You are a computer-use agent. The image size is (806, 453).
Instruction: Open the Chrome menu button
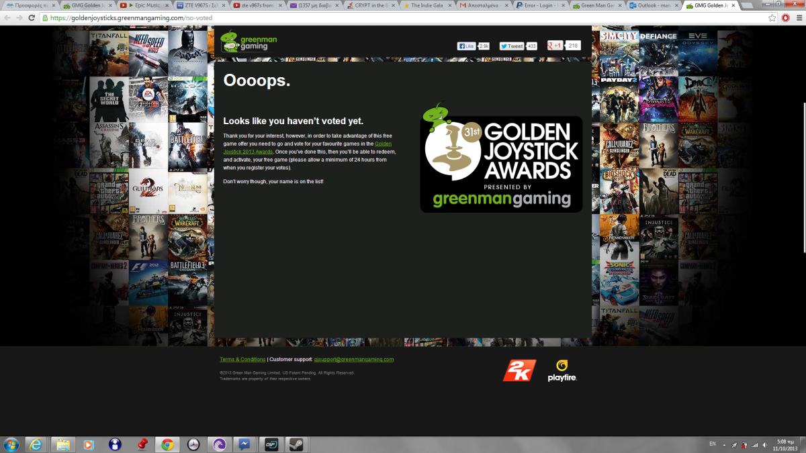[x=798, y=17]
